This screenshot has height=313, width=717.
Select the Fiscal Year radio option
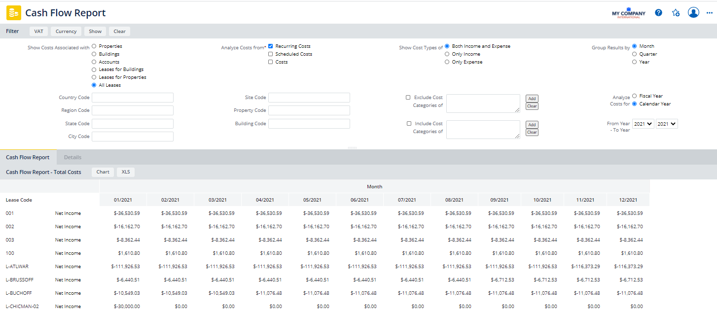pos(635,96)
